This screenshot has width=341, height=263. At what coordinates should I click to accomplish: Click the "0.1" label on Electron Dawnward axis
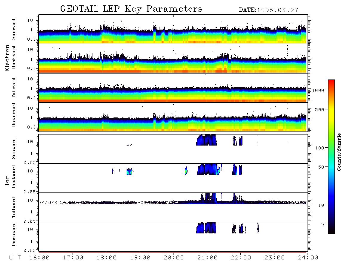(x=31, y=127)
